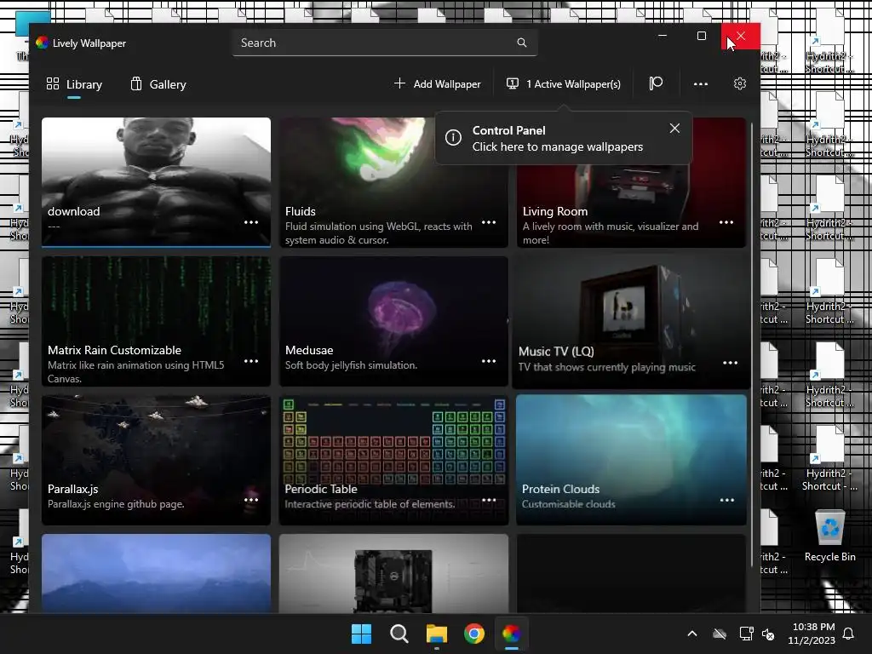Select the Parallax.js wallpaper

point(157,460)
